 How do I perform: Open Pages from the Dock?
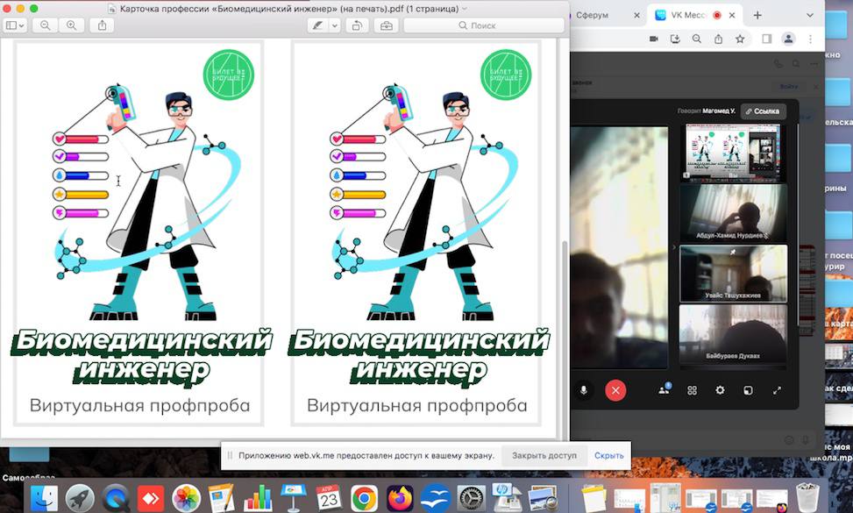click(222, 497)
